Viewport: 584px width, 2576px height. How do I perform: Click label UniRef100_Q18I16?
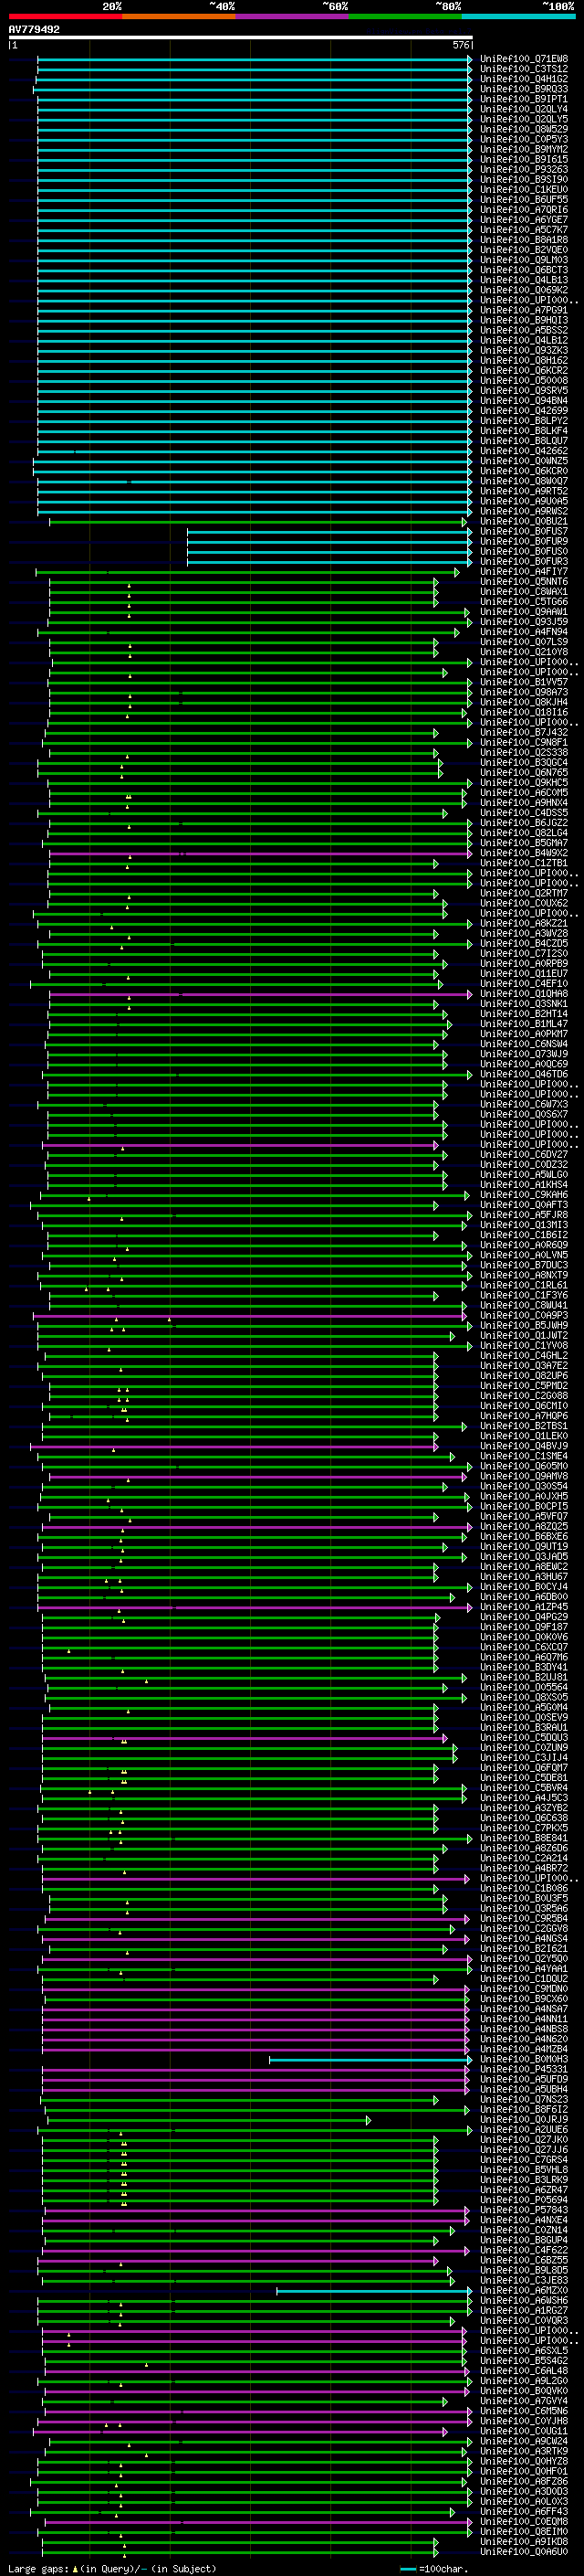(x=524, y=712)
